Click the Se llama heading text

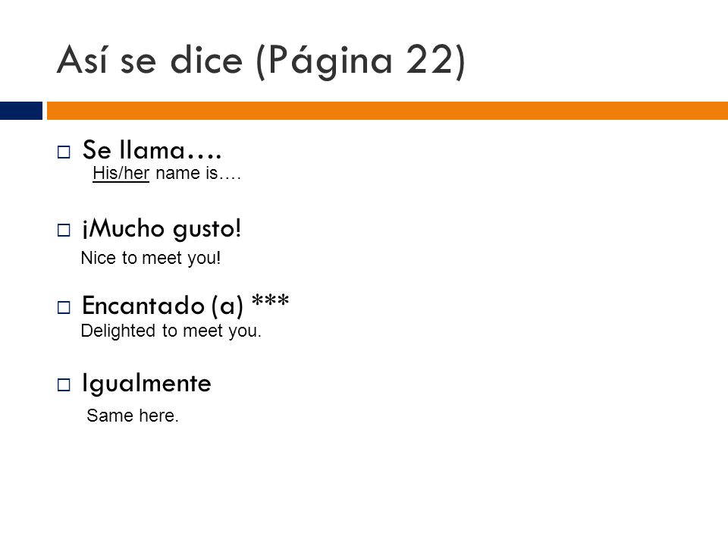tap(152, 150)
